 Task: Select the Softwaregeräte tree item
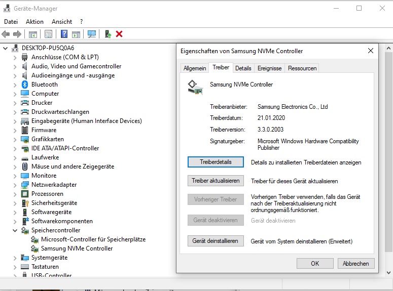tap(51, 212)
